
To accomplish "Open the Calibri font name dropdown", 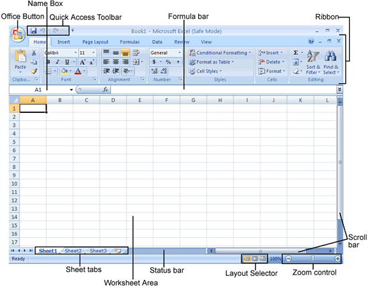I will click(x=76, y=53).
